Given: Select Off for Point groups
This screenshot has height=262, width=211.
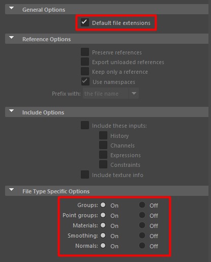Looking at the screenshot, I should [x=142, y=215].
